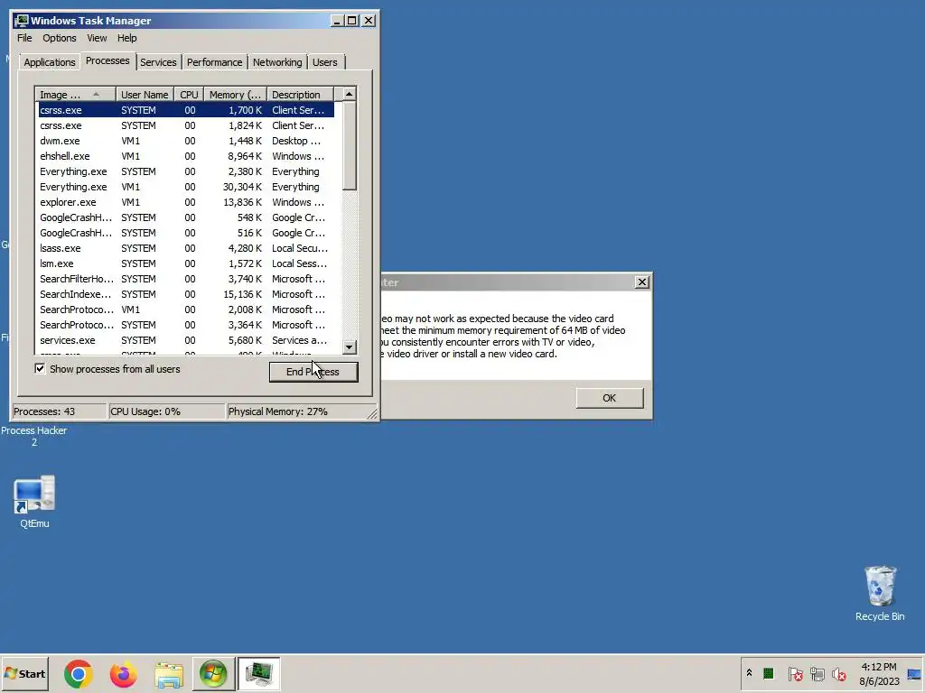Select GoogleCrashH... row with 548 K

click(x=186, y=217)
